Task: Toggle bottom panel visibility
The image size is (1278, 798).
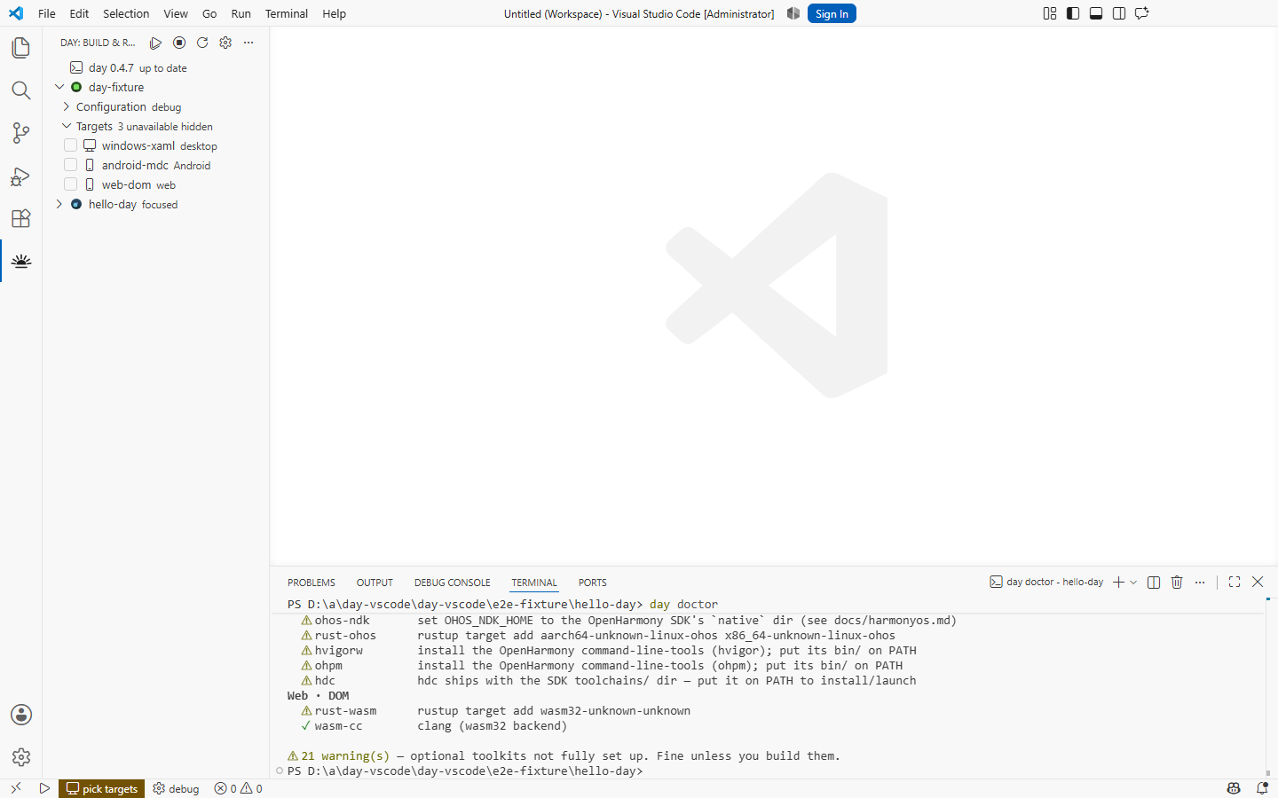Action: [x=1096, y=13]
